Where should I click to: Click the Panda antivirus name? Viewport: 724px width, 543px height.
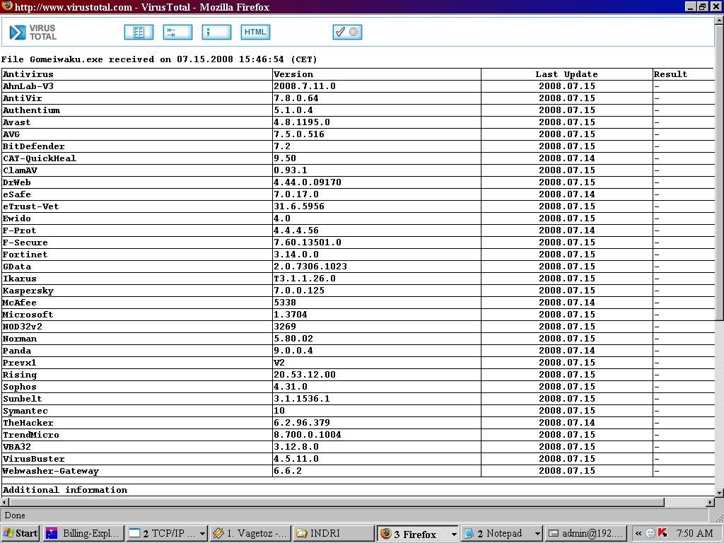tap(17, 351)
